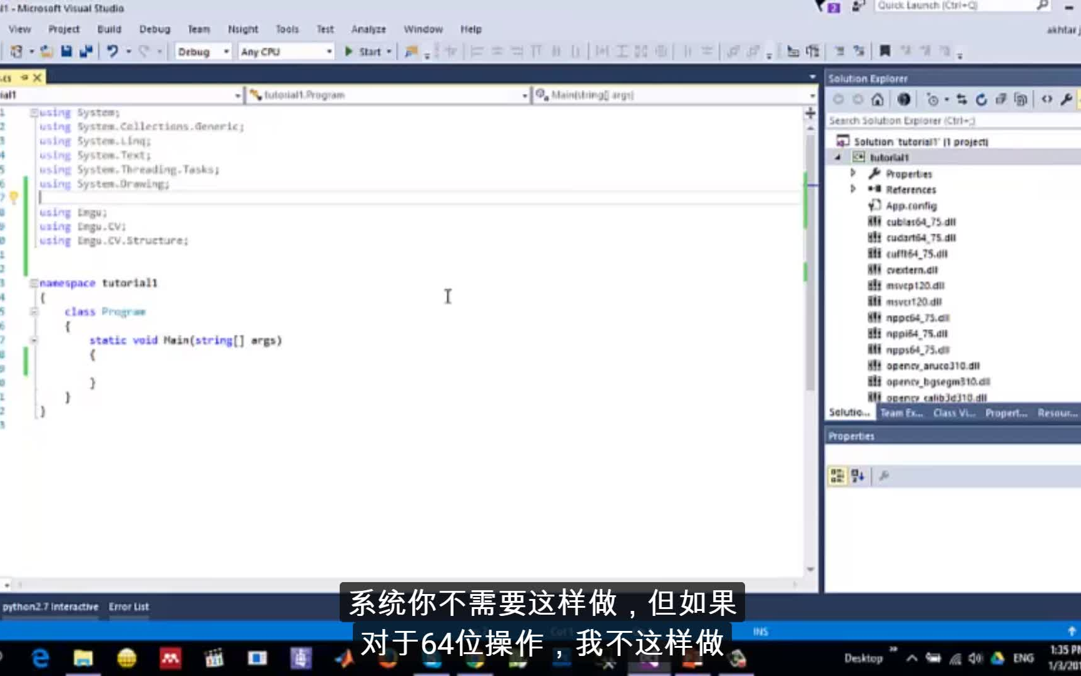This screenshot has height=676, width=1081.
Task: Click the Save All toolbar icon
Action: [86, 51]
